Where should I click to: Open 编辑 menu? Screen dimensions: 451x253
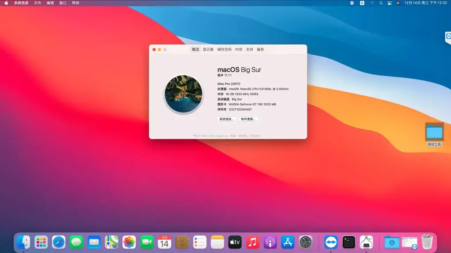[x=50, y=3]
